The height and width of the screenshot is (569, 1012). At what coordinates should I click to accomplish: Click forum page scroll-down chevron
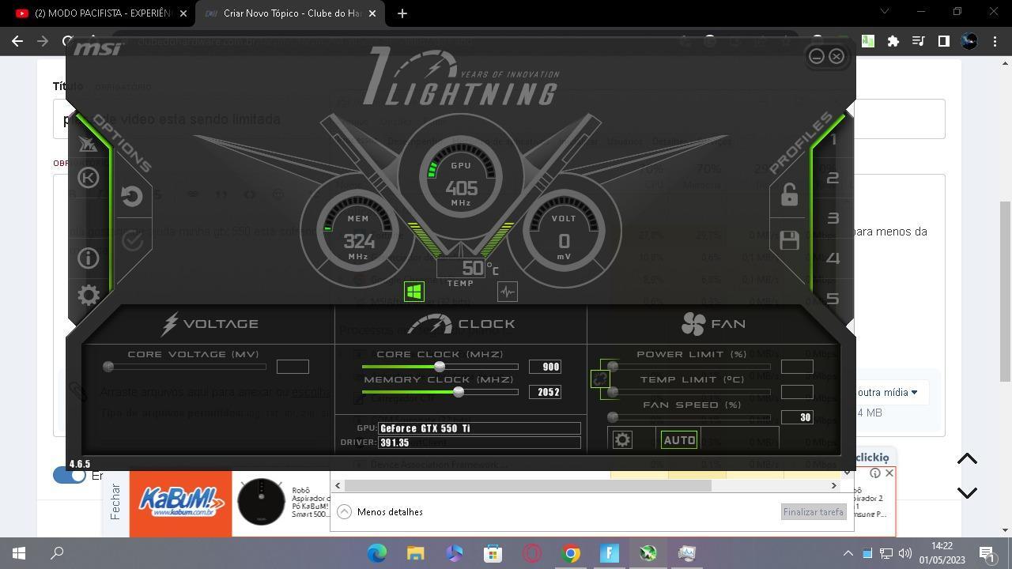point(967,492)
